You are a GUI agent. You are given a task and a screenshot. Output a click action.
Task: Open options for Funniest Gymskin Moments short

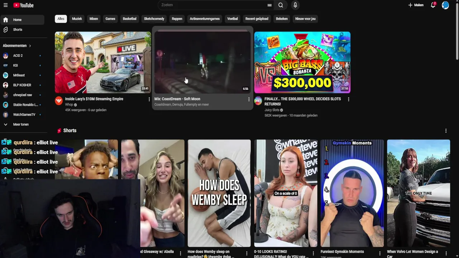click(380, 253)
